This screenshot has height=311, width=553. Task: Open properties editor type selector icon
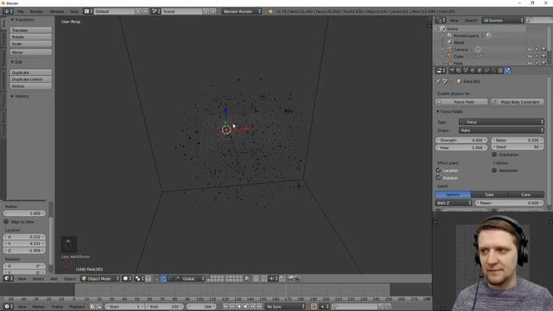pyautogui.click(x=441, y=71)
